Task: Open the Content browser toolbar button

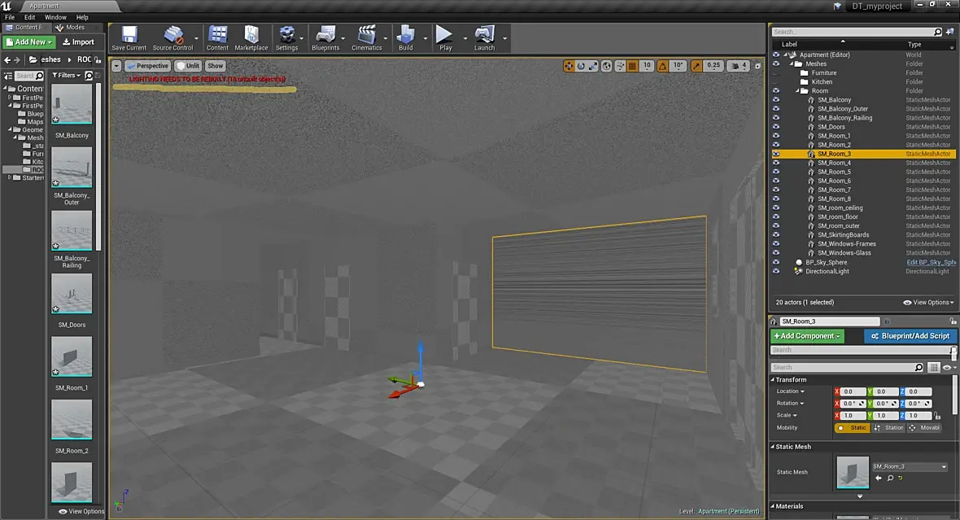Action: click(217, 38)
